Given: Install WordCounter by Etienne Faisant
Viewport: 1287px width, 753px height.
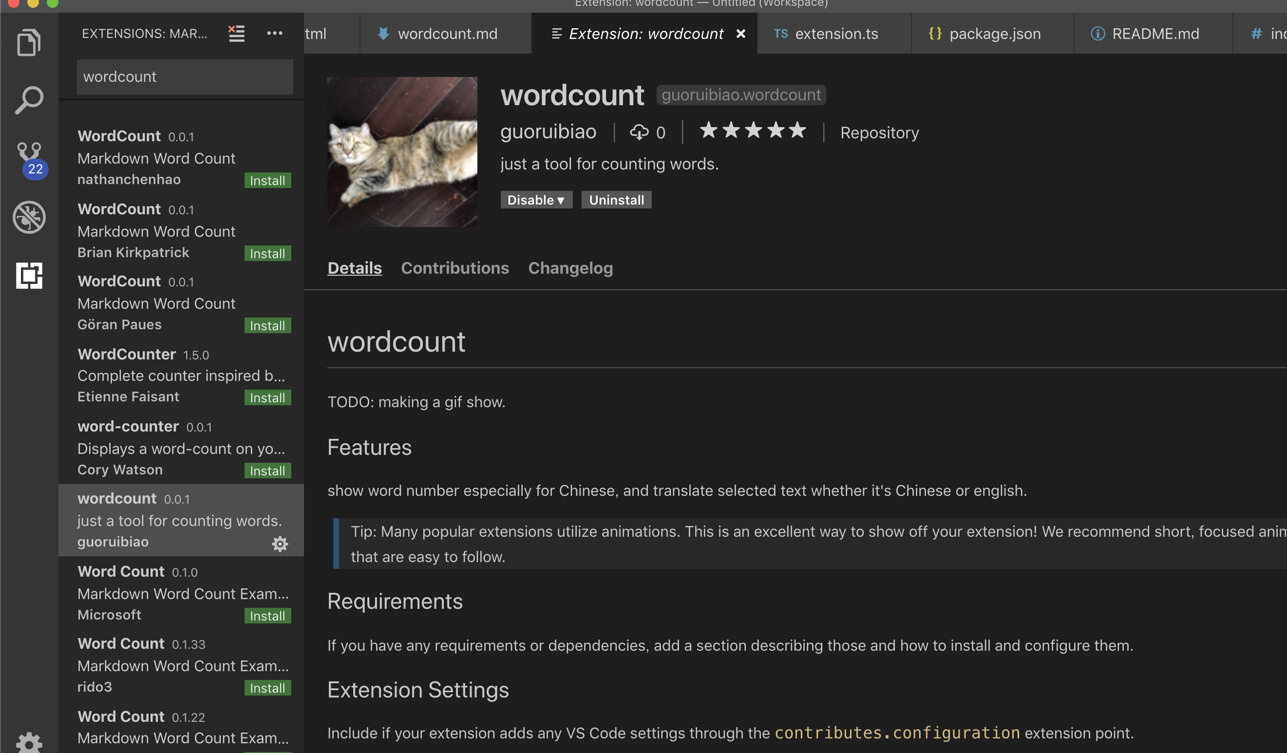Looking at the screenshot, I should [267, 397].
